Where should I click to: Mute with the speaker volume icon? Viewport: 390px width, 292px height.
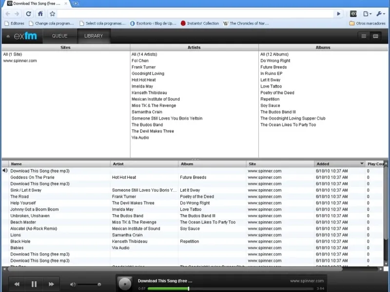73,285
